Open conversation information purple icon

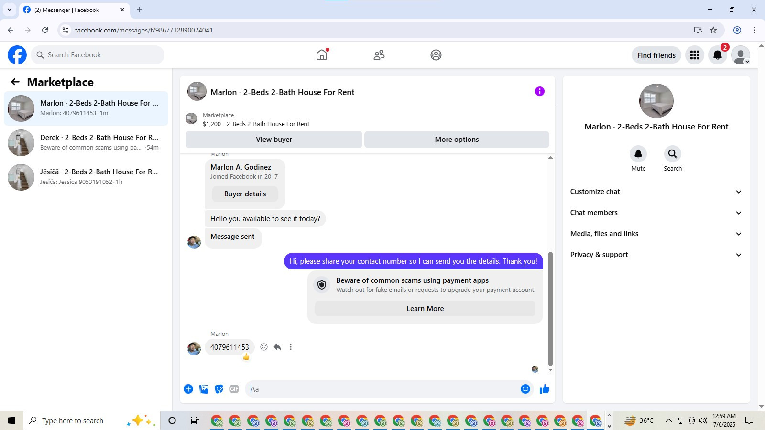pos(540,91)
